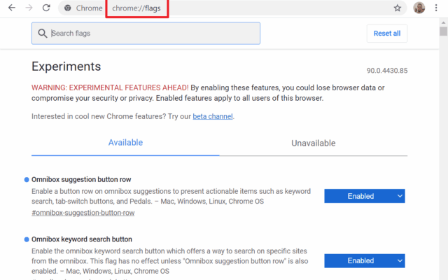Switch to the Available tab
Screen dimensions: 448x280
tap(125, 143)
